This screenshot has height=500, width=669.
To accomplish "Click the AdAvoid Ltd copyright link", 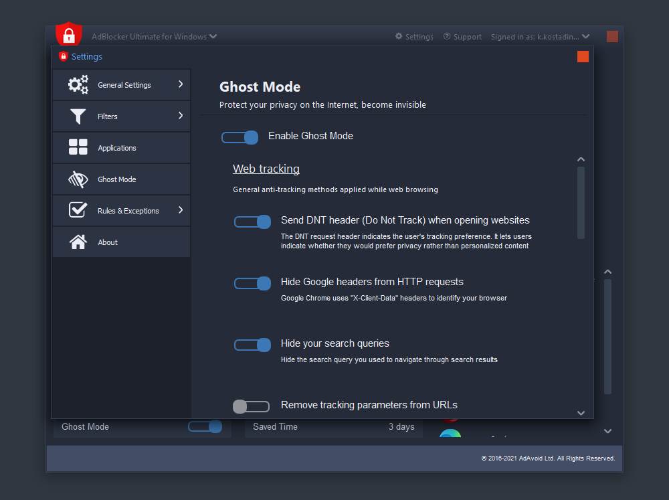I will tap(548, 458).
